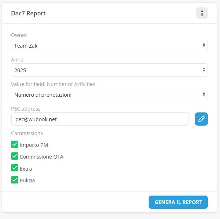The image size is (220, 219).
Task: Select the Pulizia label text
Action: 27,180
